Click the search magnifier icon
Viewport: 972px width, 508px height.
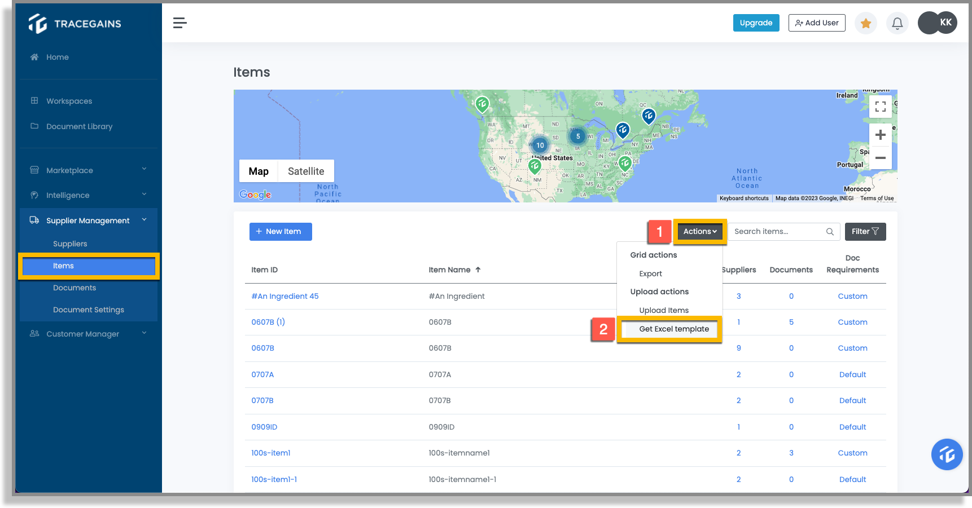830,232
